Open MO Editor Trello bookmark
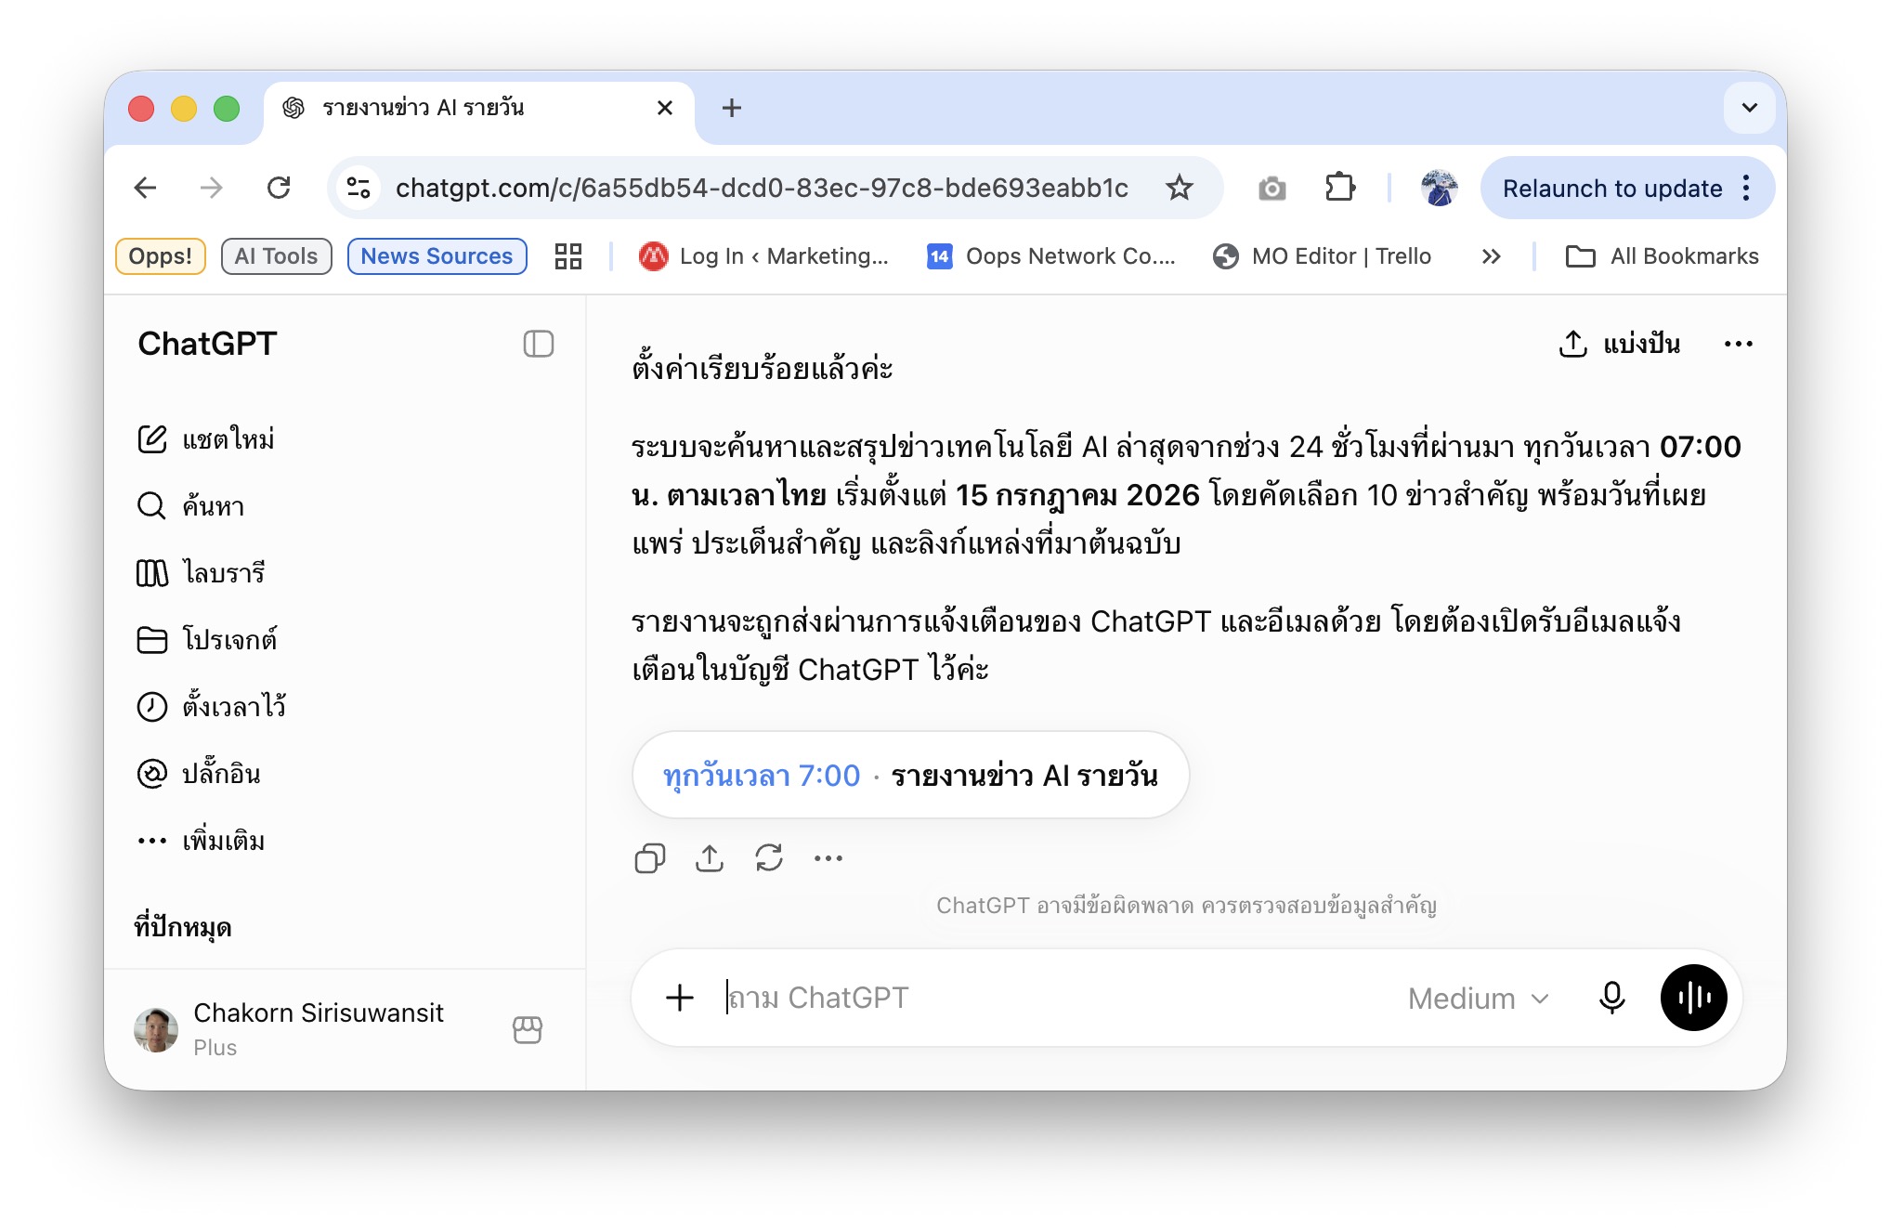 tap(1323, 256)
